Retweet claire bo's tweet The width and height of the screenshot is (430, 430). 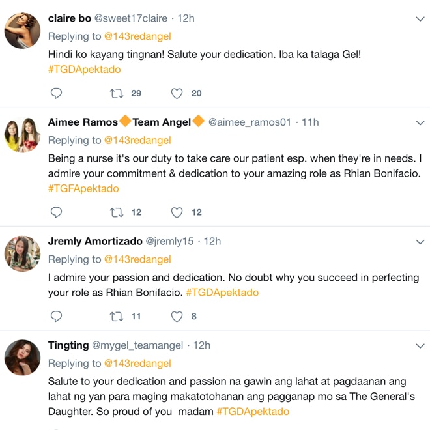click(x=117, y=94)
